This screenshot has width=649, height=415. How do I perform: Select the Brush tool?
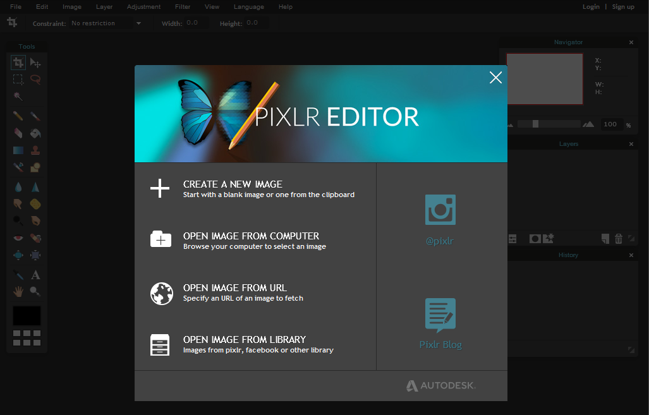click(x=35, y=116)
